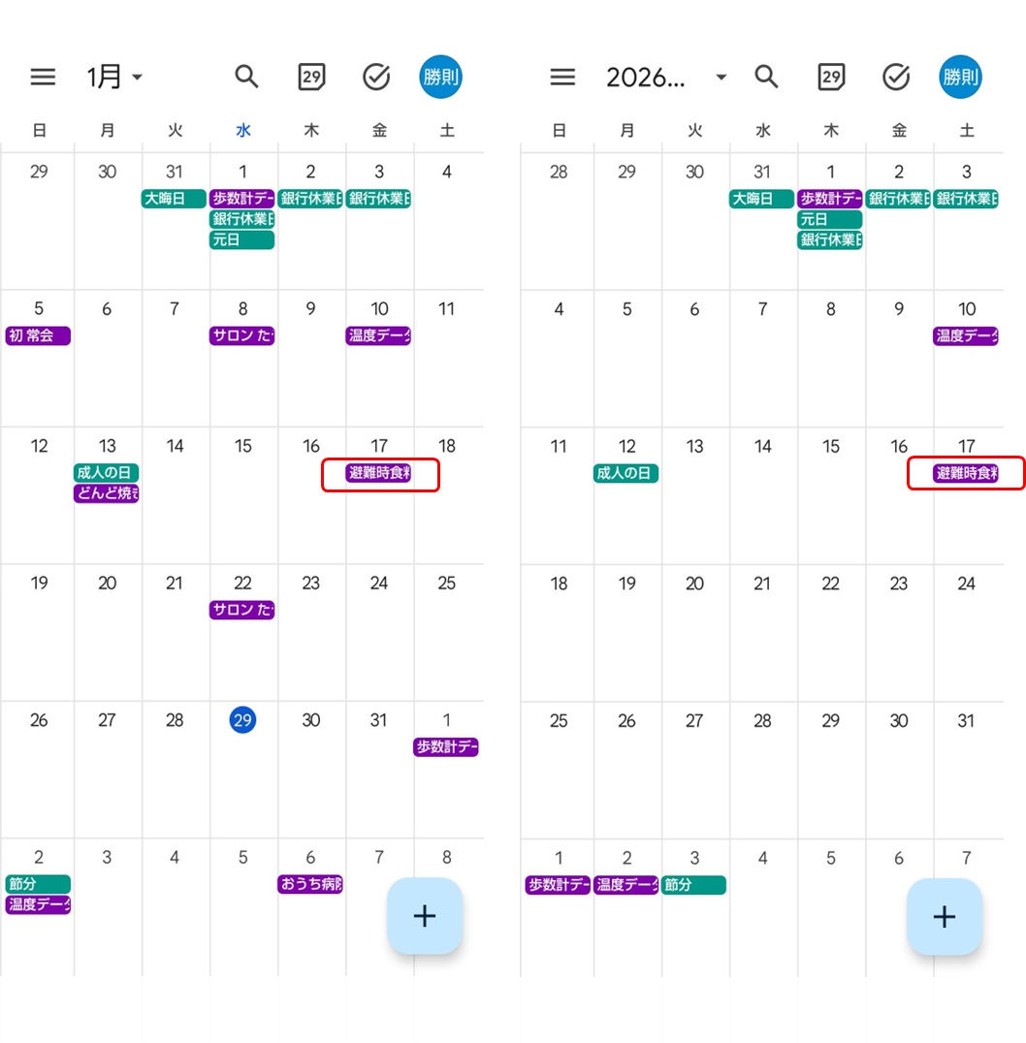
Task: Tap the search icon in left calendar
Action: click(x=246, y=77)
